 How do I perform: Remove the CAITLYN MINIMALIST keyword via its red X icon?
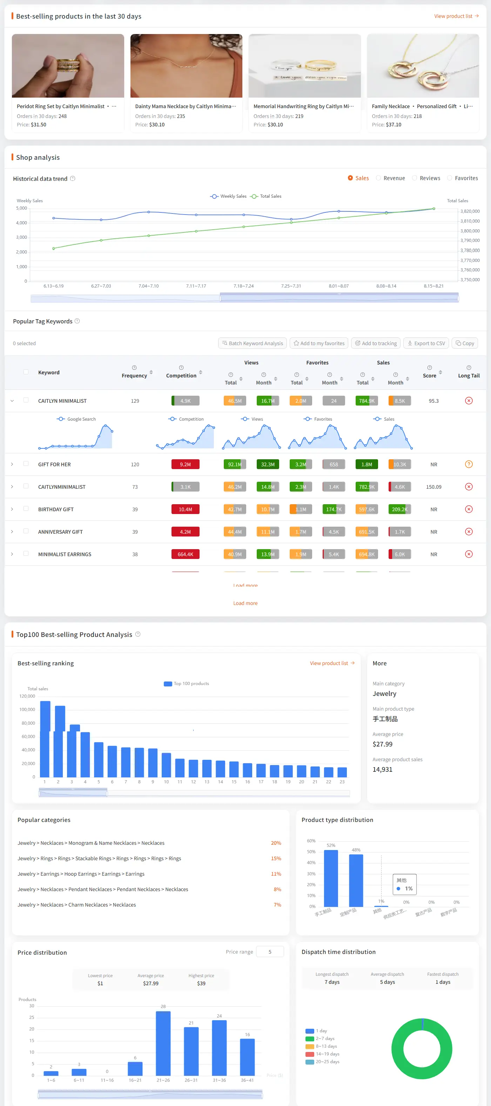469,401
